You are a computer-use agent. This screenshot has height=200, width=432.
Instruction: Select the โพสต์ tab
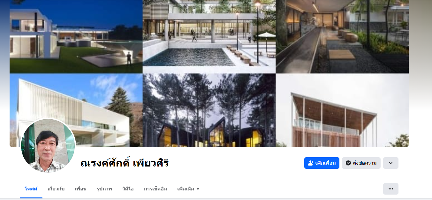pyautogui.click(x=31, y=189)
